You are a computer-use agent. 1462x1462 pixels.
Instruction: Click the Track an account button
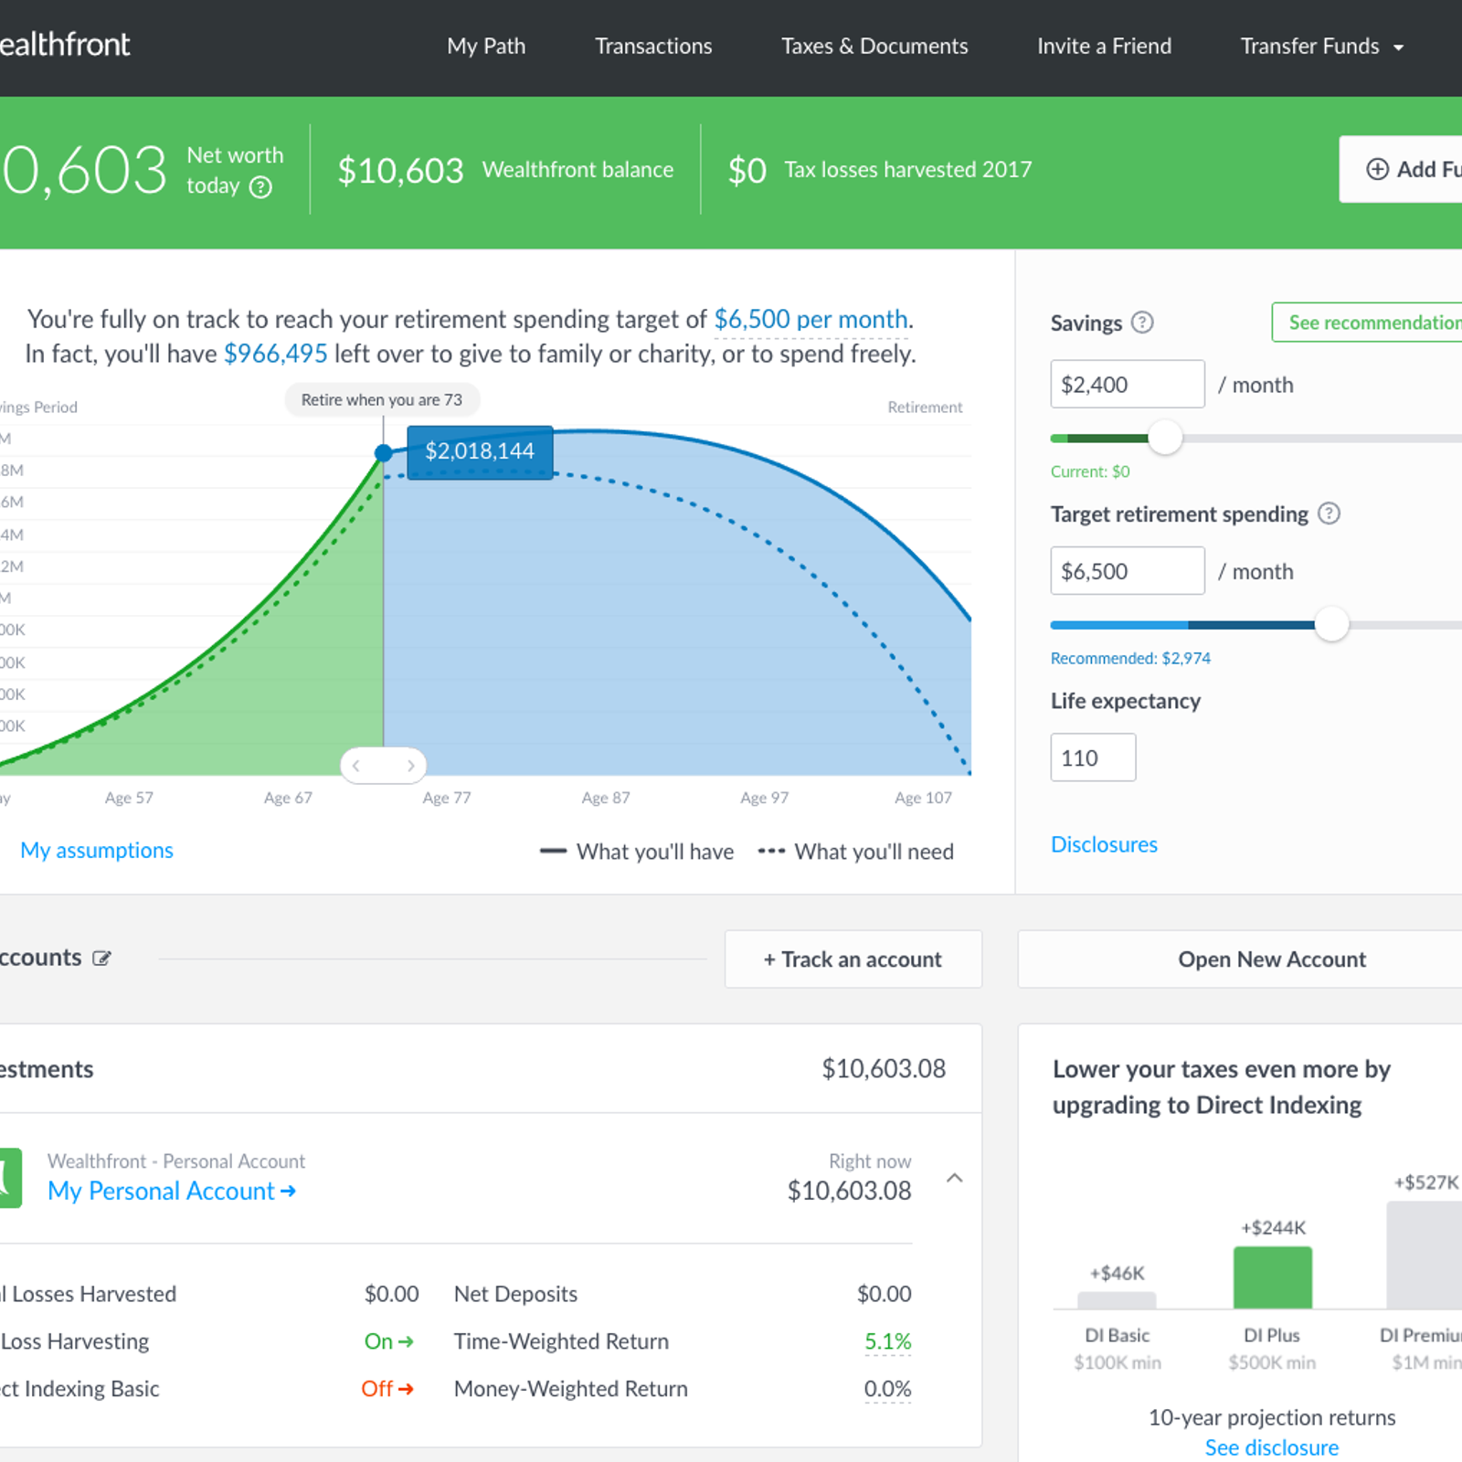[x=853, y=959]
